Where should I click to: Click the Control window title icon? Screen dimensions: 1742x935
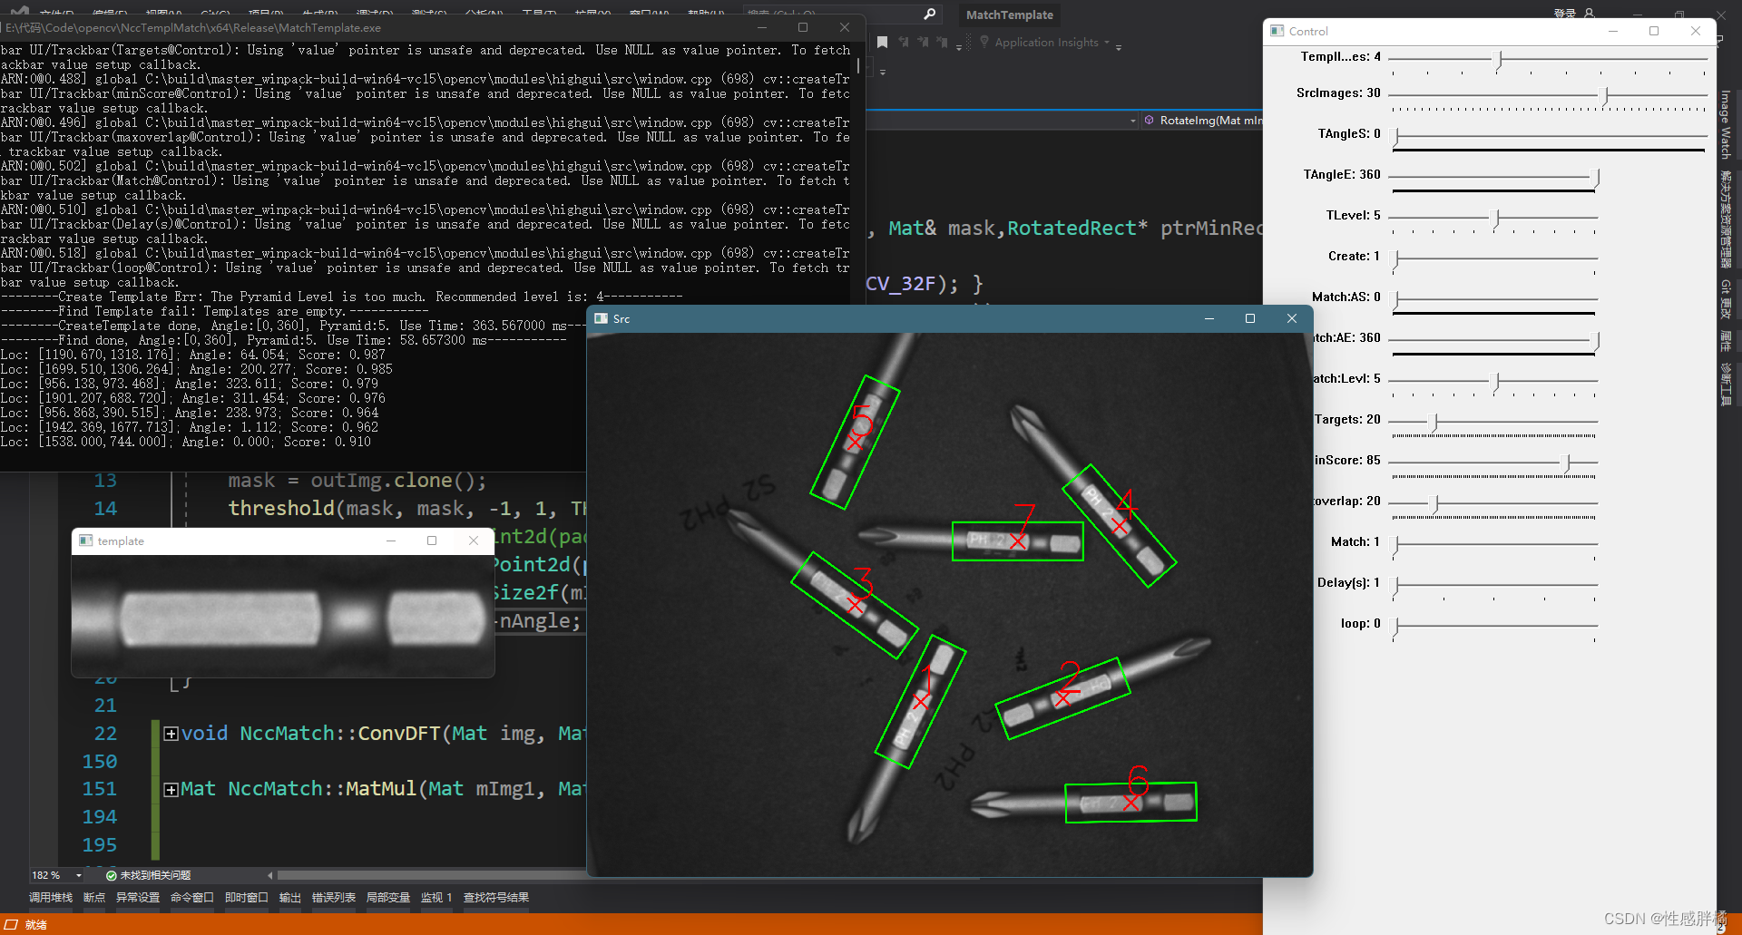pos(1277,31)
